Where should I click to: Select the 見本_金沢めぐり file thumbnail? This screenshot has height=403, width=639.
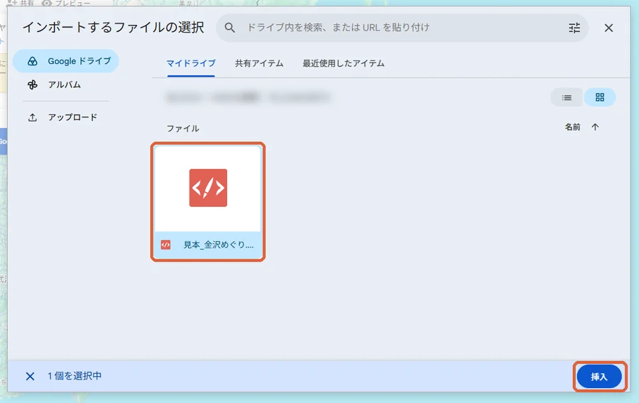pos(208,188)
